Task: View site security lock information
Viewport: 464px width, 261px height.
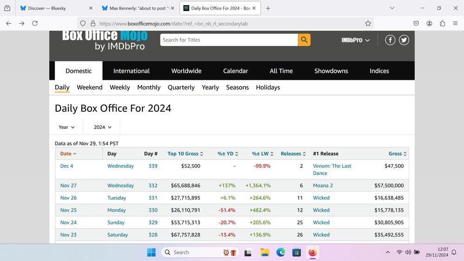Action: coord(93,23)
